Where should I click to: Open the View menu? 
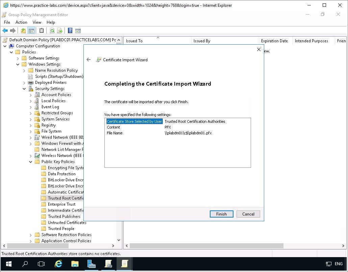(37, 22)
